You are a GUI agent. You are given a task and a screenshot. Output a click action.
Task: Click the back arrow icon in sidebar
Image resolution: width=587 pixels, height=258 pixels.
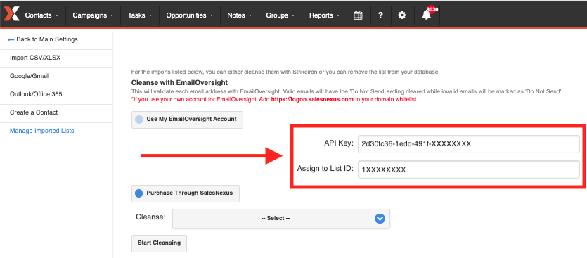point(11,39)
